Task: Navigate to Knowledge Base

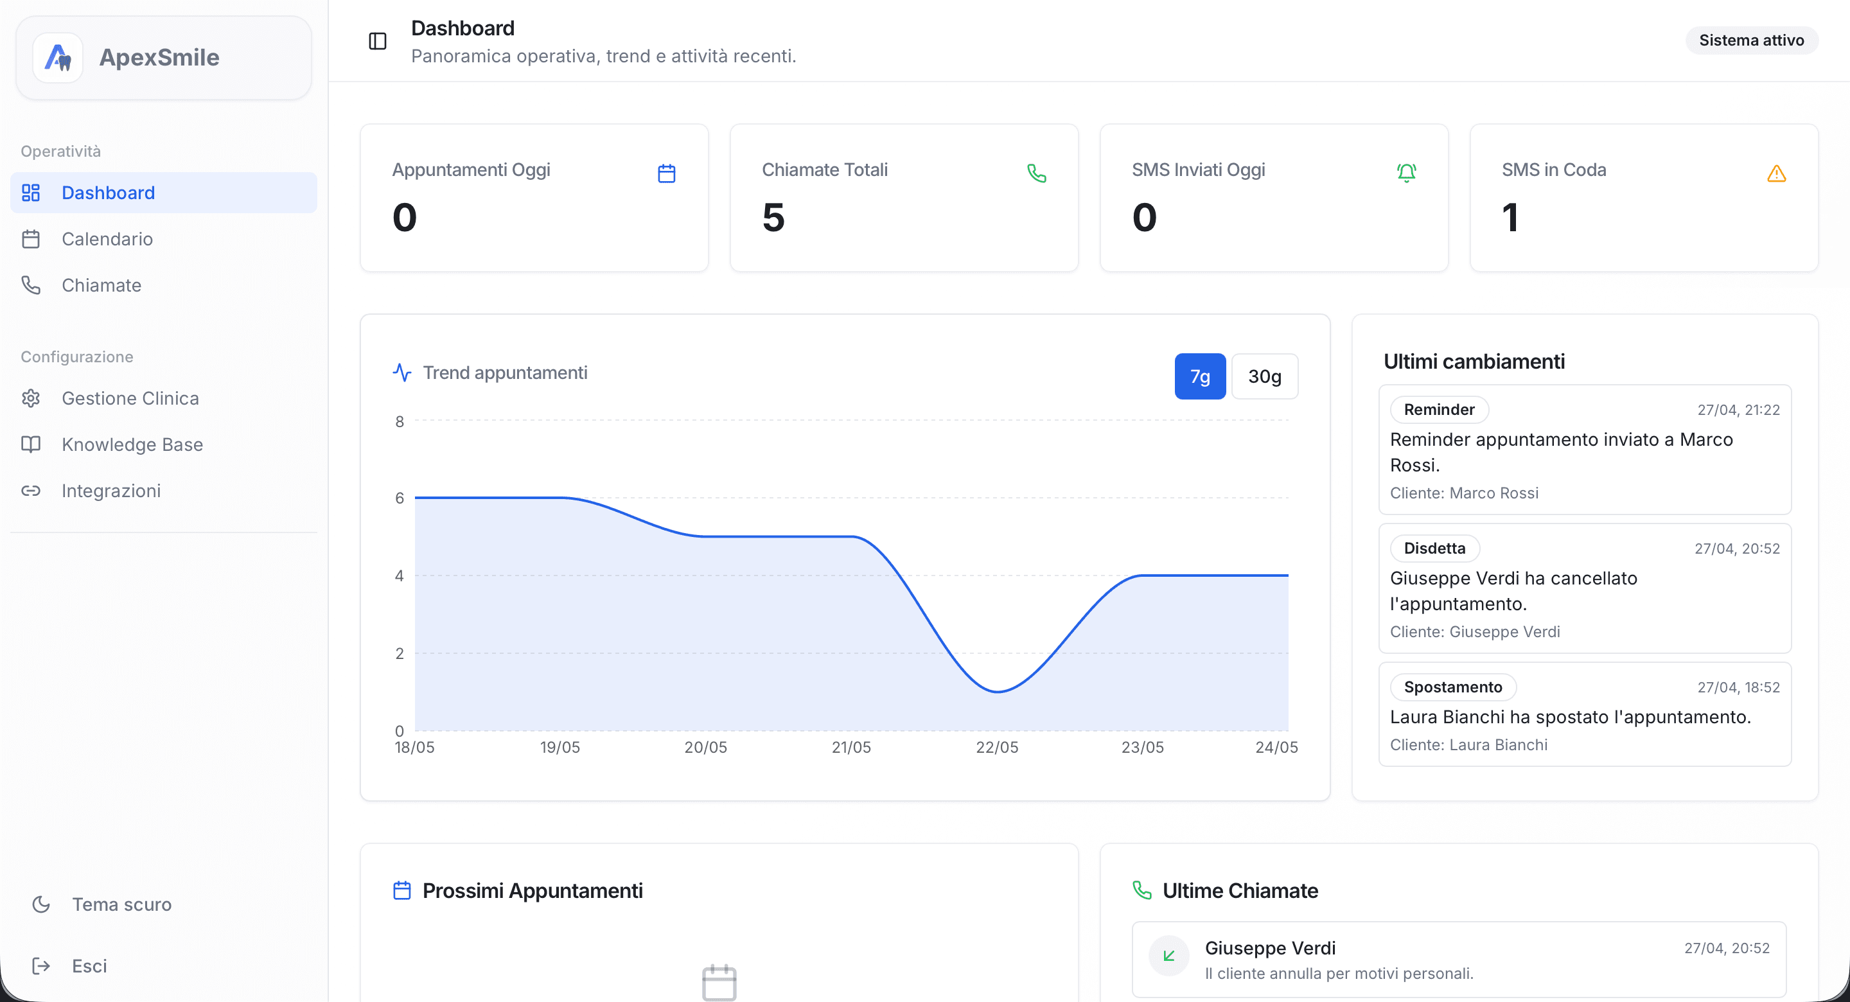Action: pyautogui.click(x=164, y=444)
